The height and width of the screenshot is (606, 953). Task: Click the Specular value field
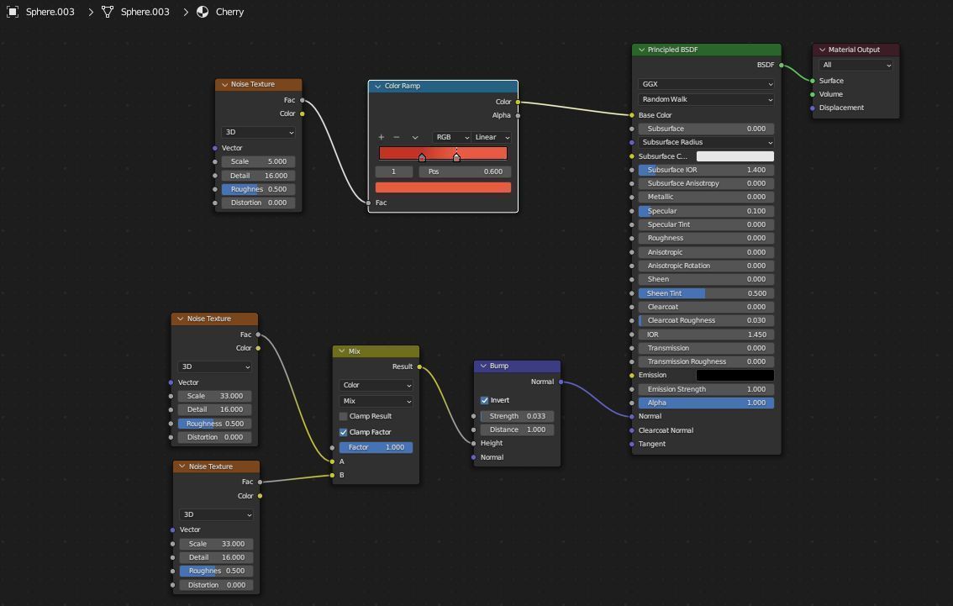706,211
